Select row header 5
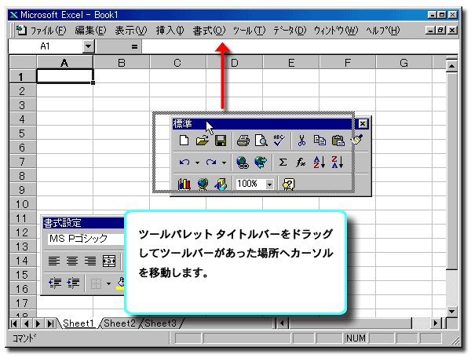The height and width of the screenshot is (358, 471). (x=22, y=133)
